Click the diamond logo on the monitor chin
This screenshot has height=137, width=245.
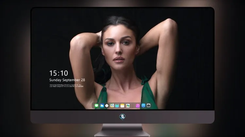122,117
